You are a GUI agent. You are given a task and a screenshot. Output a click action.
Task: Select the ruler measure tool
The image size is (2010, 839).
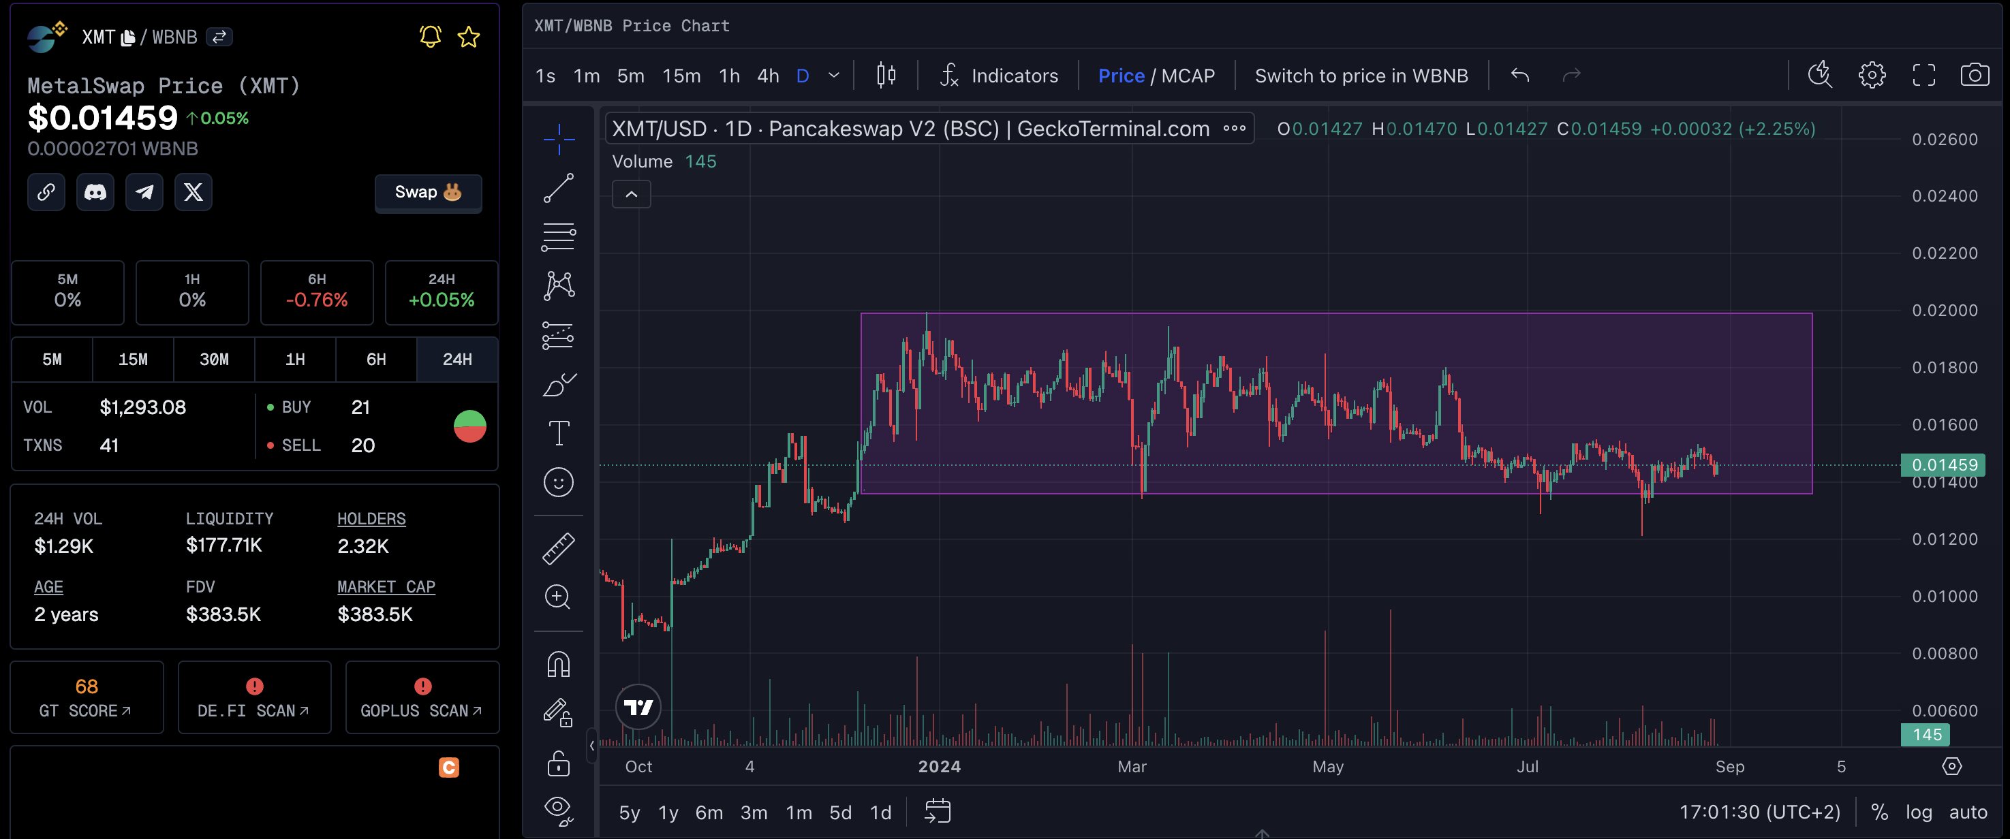[559, 548]
